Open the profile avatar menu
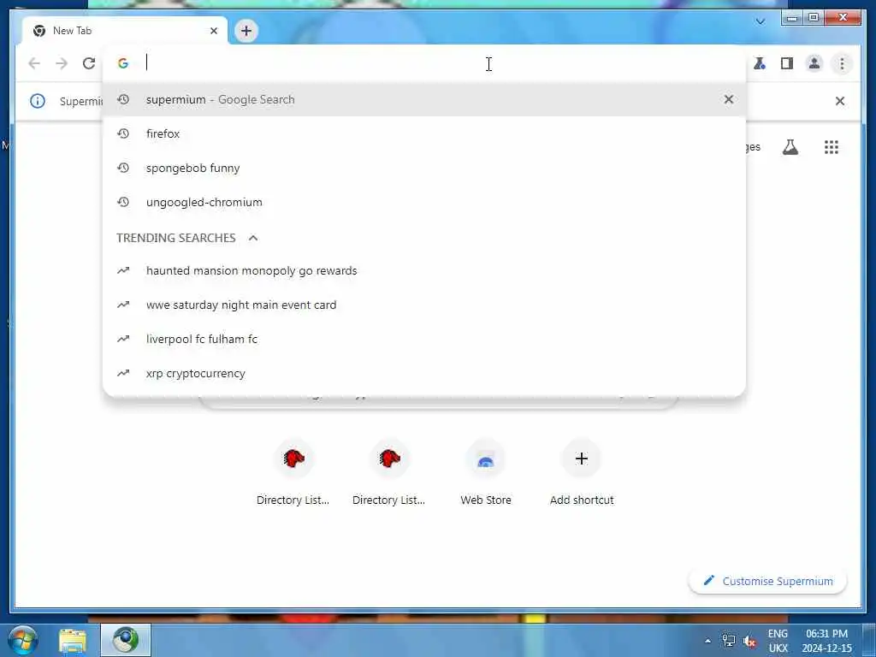Image resolution: width=876 pixels, height=657 pixels. [x=814, y=63]
